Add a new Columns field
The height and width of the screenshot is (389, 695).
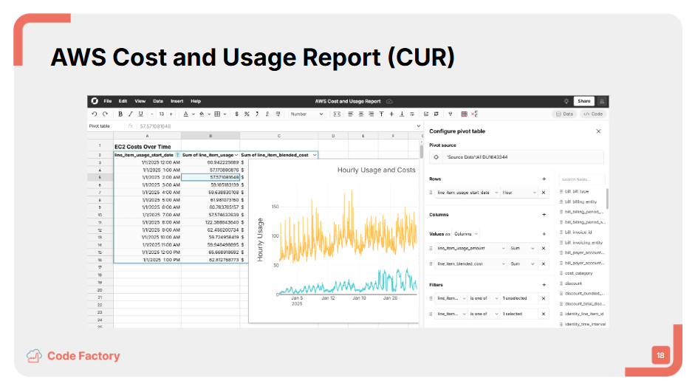tap(544, 215)
